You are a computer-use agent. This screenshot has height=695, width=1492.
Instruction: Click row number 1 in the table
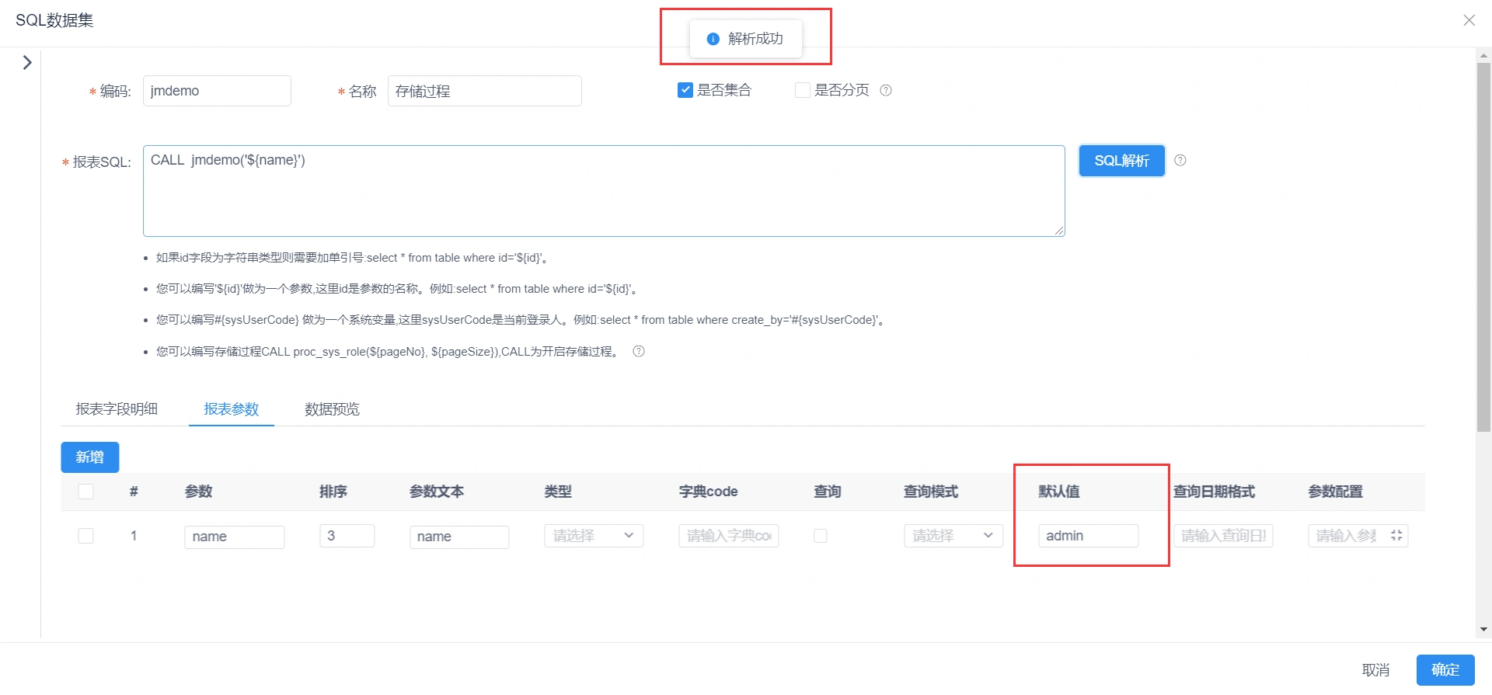pyautogui.click(x=134, y=536)
